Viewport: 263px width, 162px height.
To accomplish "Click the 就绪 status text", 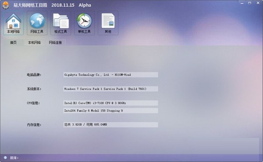I will (14, 158).
